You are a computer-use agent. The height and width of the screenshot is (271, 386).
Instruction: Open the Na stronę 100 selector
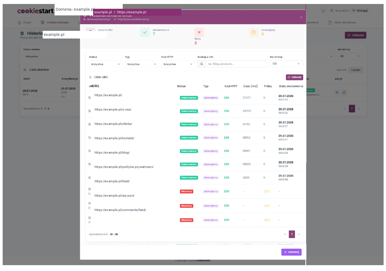[286, 64]
